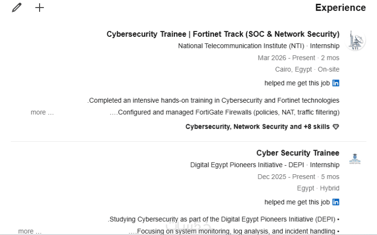
Task: Expand NTI description with 'more …'
Action: (x=42, y=113)
